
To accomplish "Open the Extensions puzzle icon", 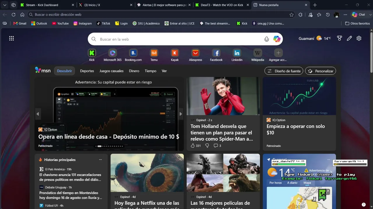I will [x=300, y=15].
